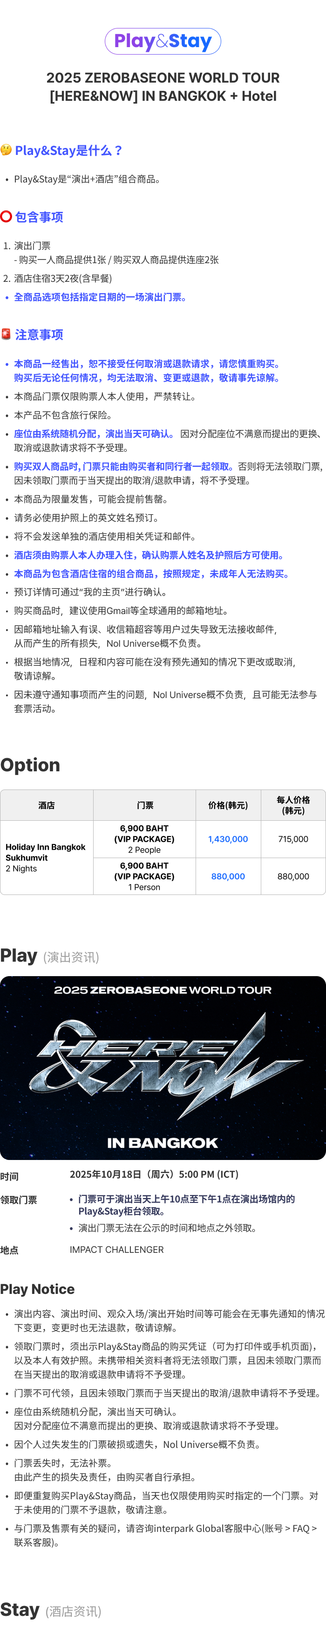Select the blue 880,000 price link
The width and height of the screenshot is (326, 1635).
pos(228,877)
